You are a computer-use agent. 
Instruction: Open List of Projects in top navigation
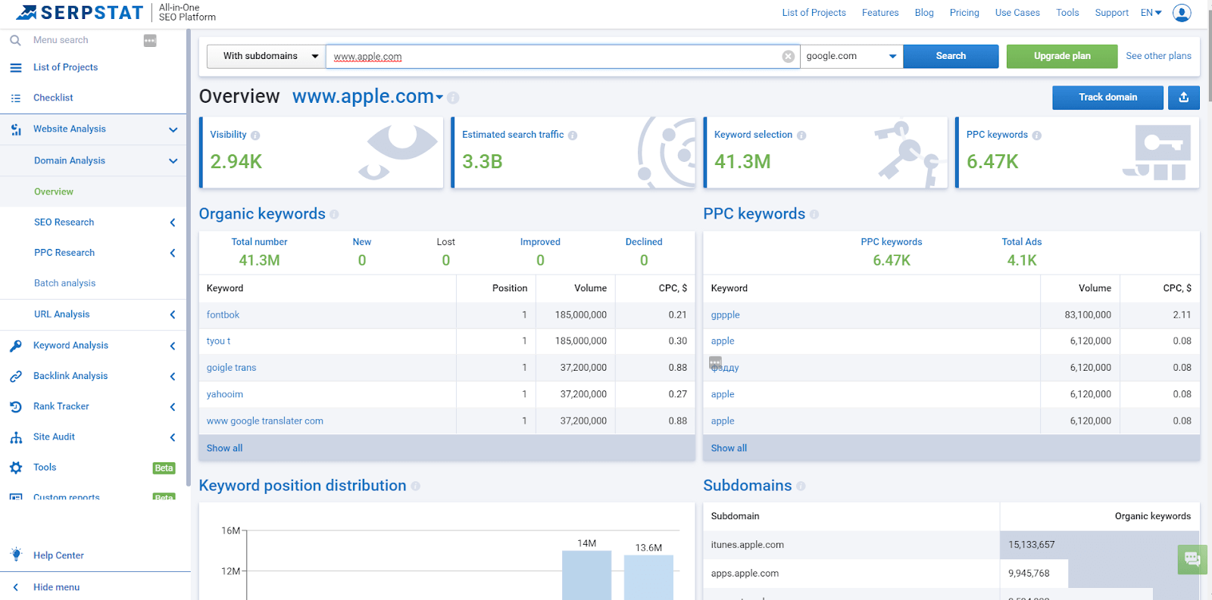pyautogui.click(x=814, y=13)
